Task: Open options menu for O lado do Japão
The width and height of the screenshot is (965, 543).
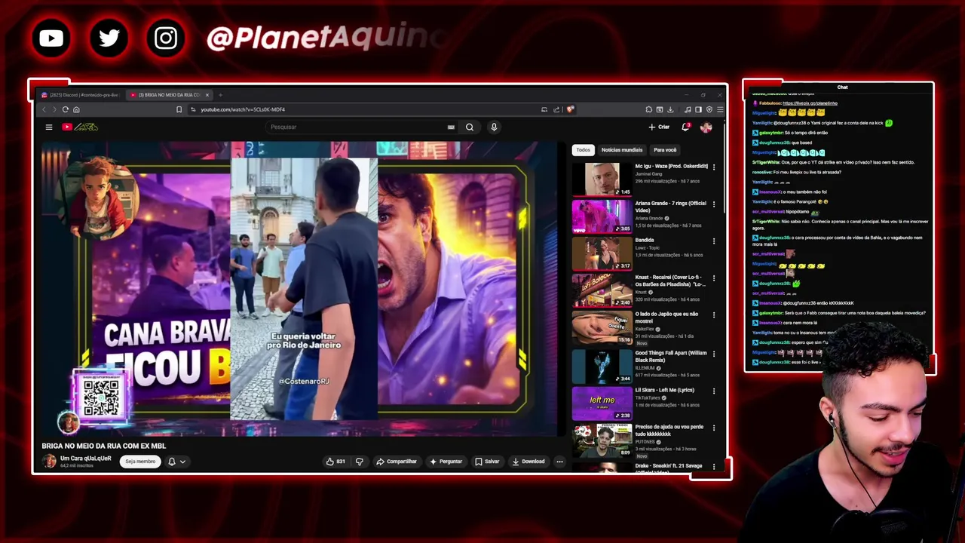Action: point(714,316)
